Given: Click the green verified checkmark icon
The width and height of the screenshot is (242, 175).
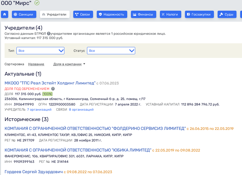Looking at the screenshot, I should click(37, 3).
